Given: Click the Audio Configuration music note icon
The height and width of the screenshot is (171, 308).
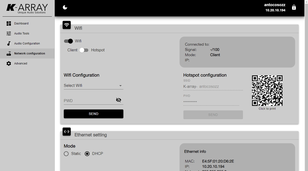Looking at the screenshot, I should [x=9, y=43].
